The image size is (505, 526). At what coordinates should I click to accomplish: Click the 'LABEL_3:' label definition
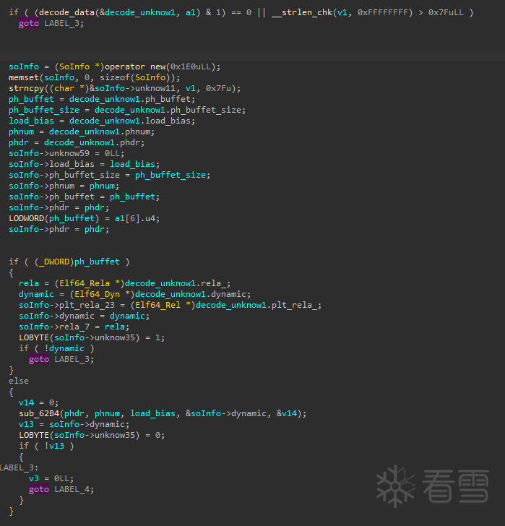coord(19,467)
